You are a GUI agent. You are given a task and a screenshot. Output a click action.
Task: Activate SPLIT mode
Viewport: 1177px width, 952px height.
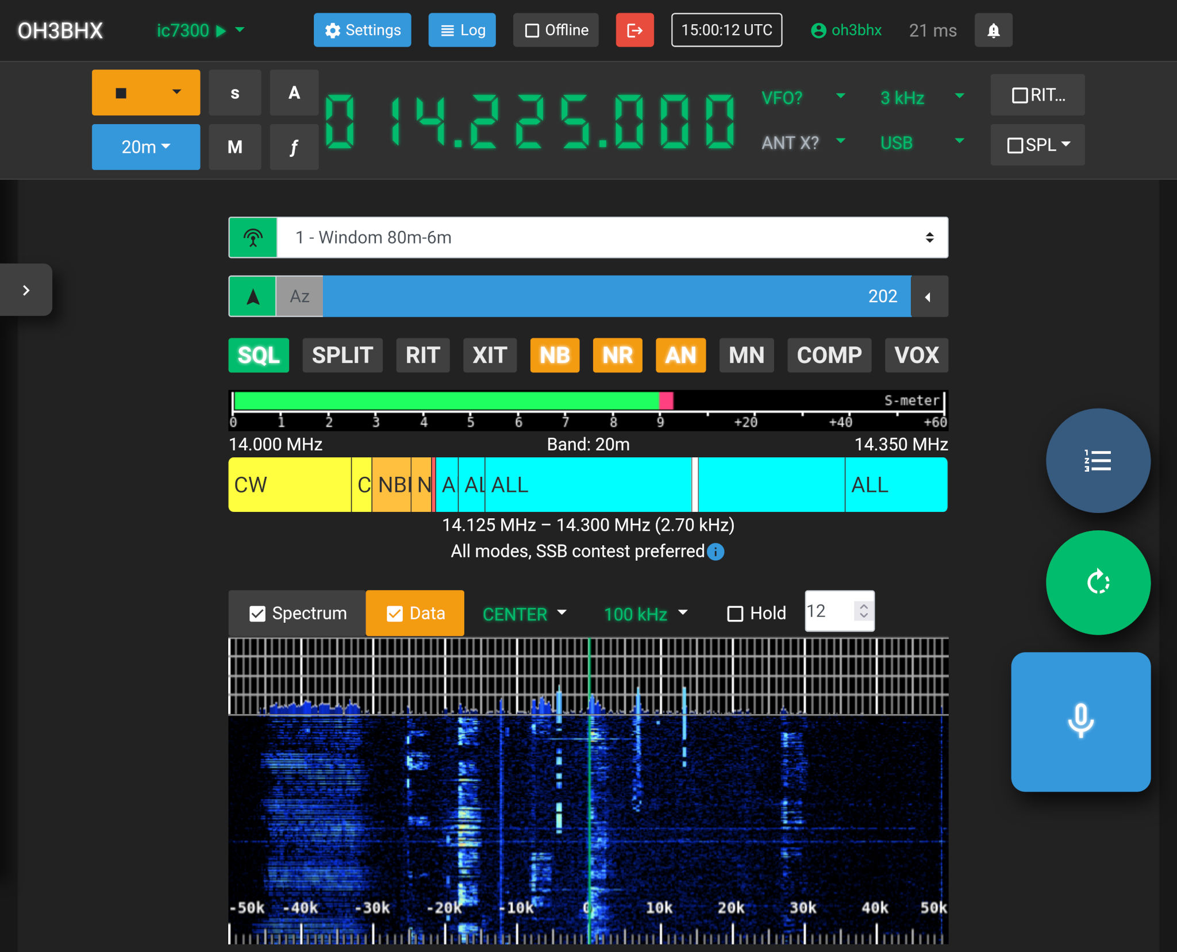[x=343, y=355]
